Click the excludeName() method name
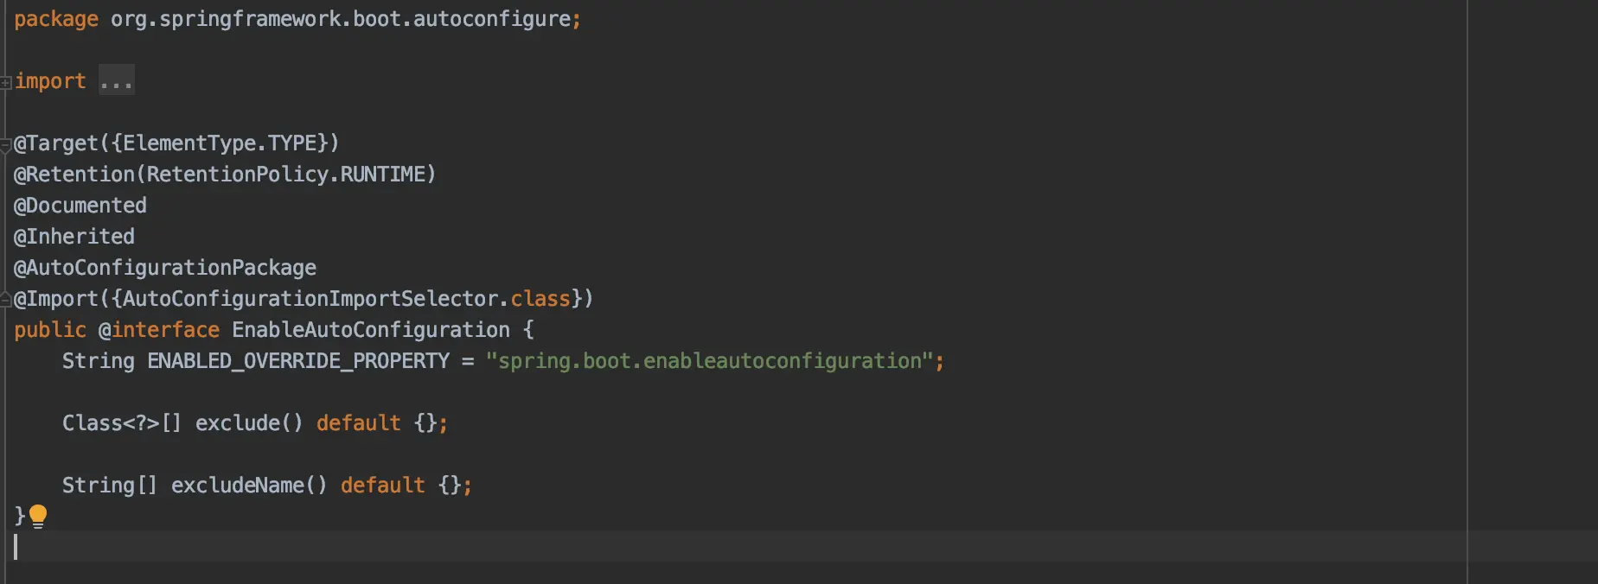 (x=249, y=485)
